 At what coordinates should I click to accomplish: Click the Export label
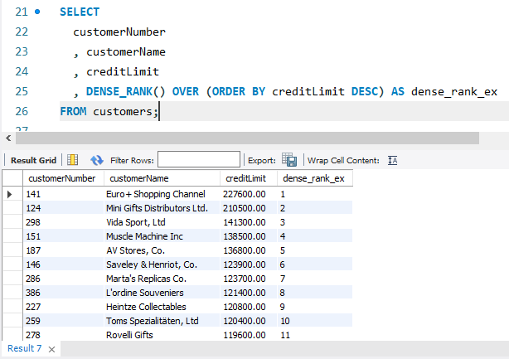(262, 160)
